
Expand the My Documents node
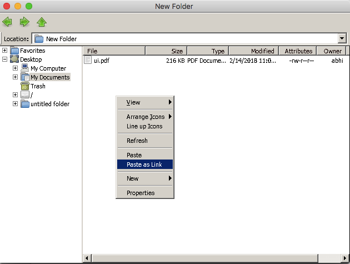[x=16, y=77]
